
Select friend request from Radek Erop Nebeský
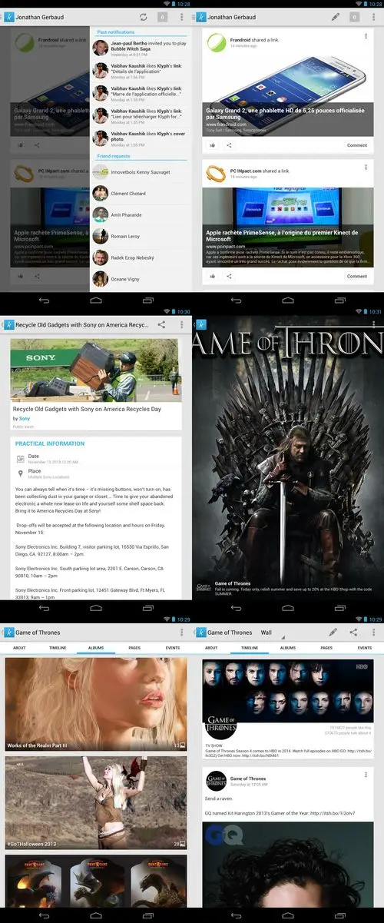(x=138, y=258)
